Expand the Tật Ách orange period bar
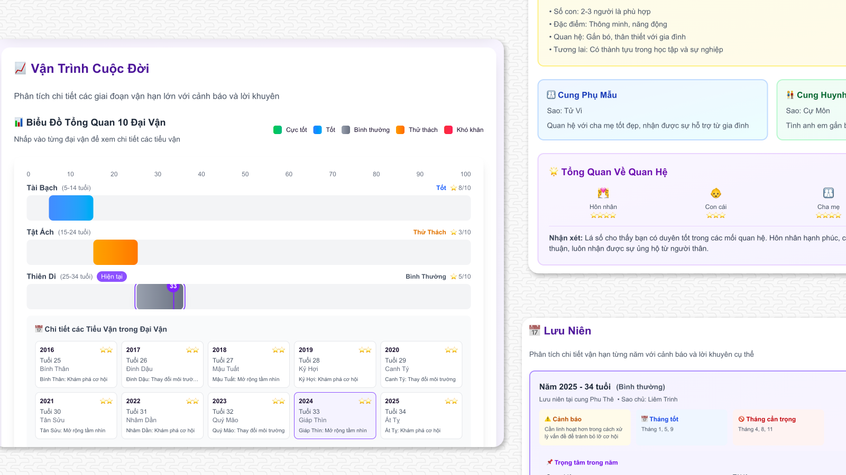Viewport: 846px width, 475px height. pyautogui.click(x=115, y=252)
